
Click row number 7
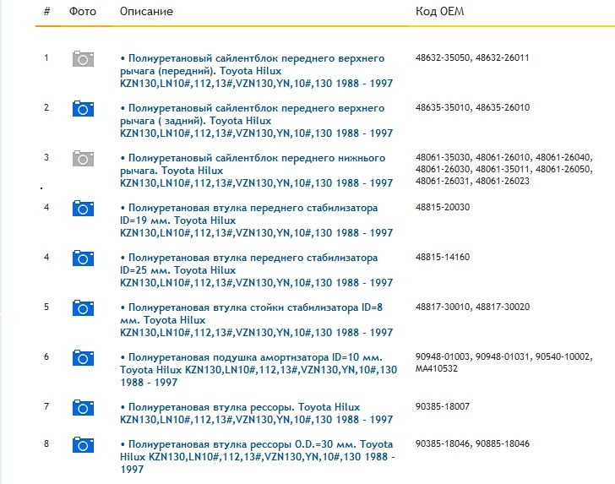pos(46,406)
